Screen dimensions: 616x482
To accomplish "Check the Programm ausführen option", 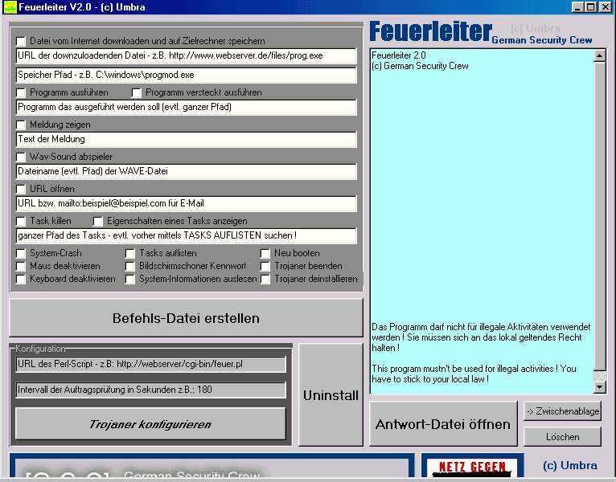I will click(x=21, y=93).
